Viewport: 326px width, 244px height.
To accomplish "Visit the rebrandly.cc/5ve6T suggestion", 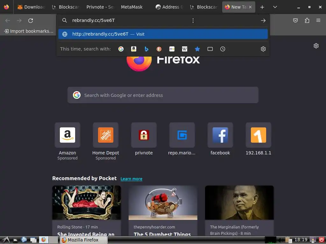I will click(163, 34).
